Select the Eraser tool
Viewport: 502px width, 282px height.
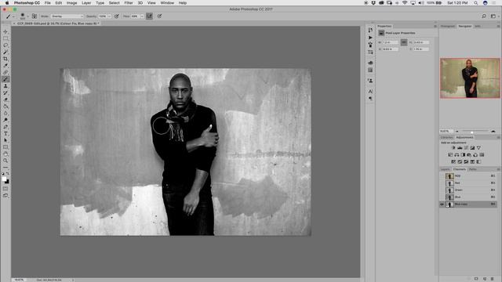pyautogui.click(x=5, y=99)
